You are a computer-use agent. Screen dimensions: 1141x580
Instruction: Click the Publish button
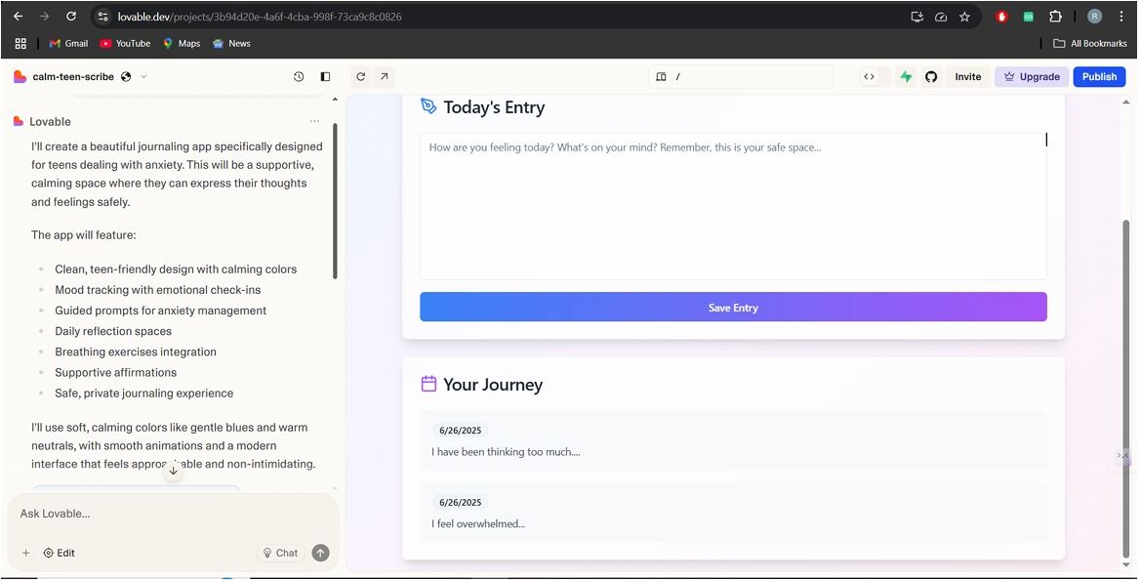1099,76
